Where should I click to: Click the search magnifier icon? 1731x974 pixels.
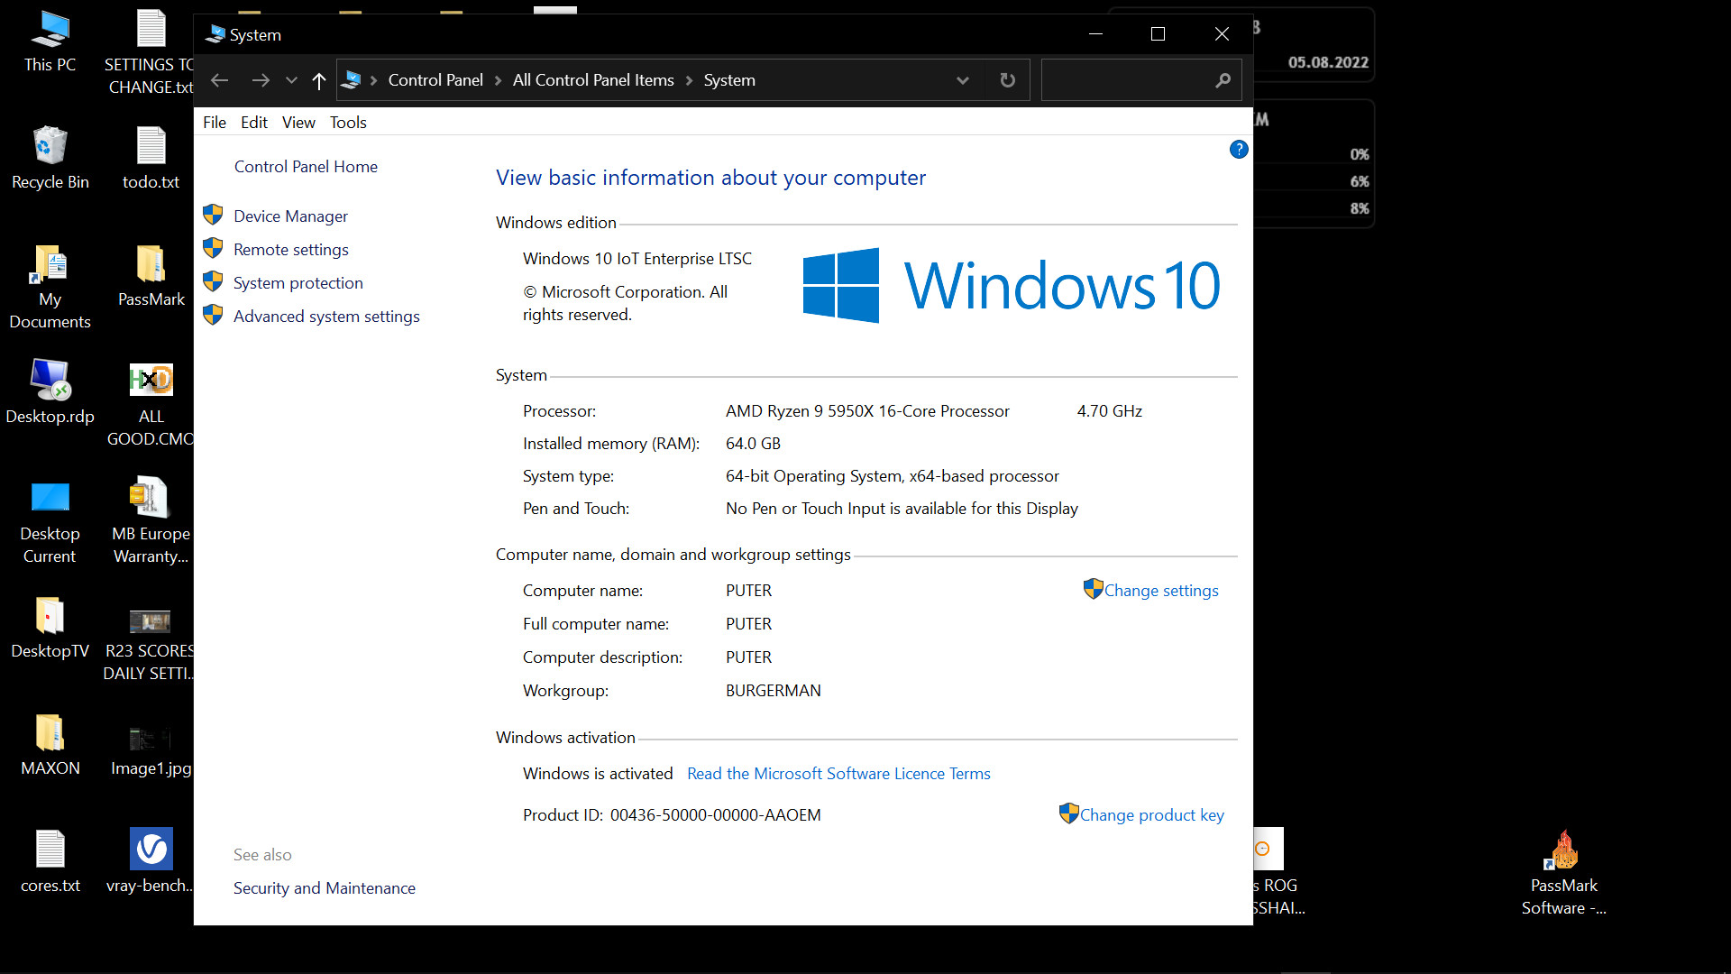coord(1223,80)
